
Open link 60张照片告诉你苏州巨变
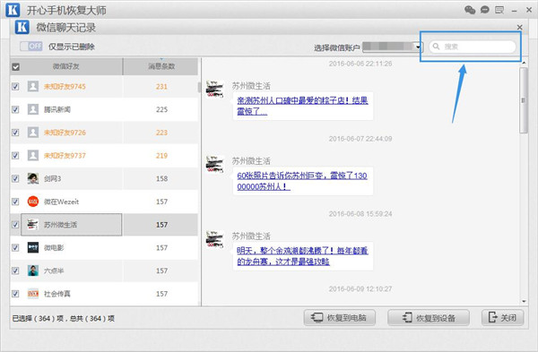point(302,181)
